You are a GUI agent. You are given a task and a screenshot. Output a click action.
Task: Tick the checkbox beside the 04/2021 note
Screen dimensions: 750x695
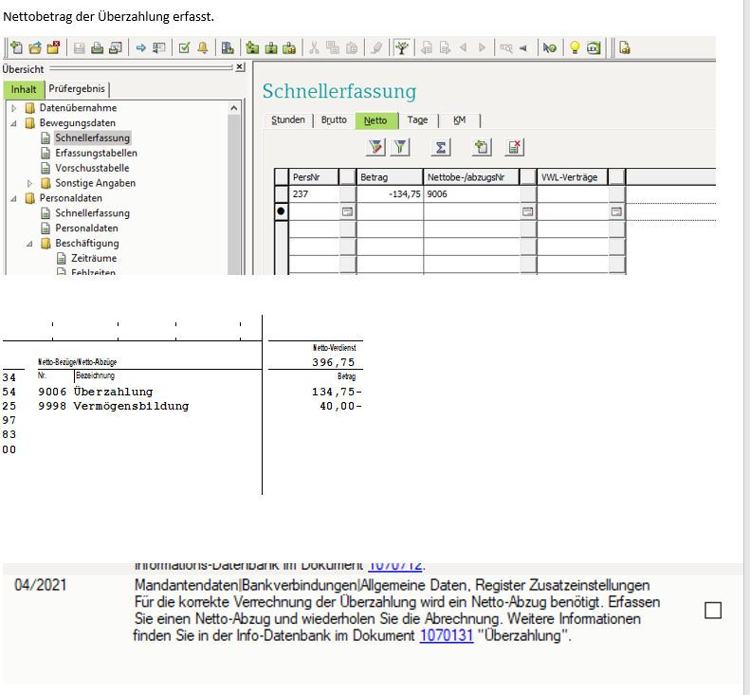coord(713,611)
